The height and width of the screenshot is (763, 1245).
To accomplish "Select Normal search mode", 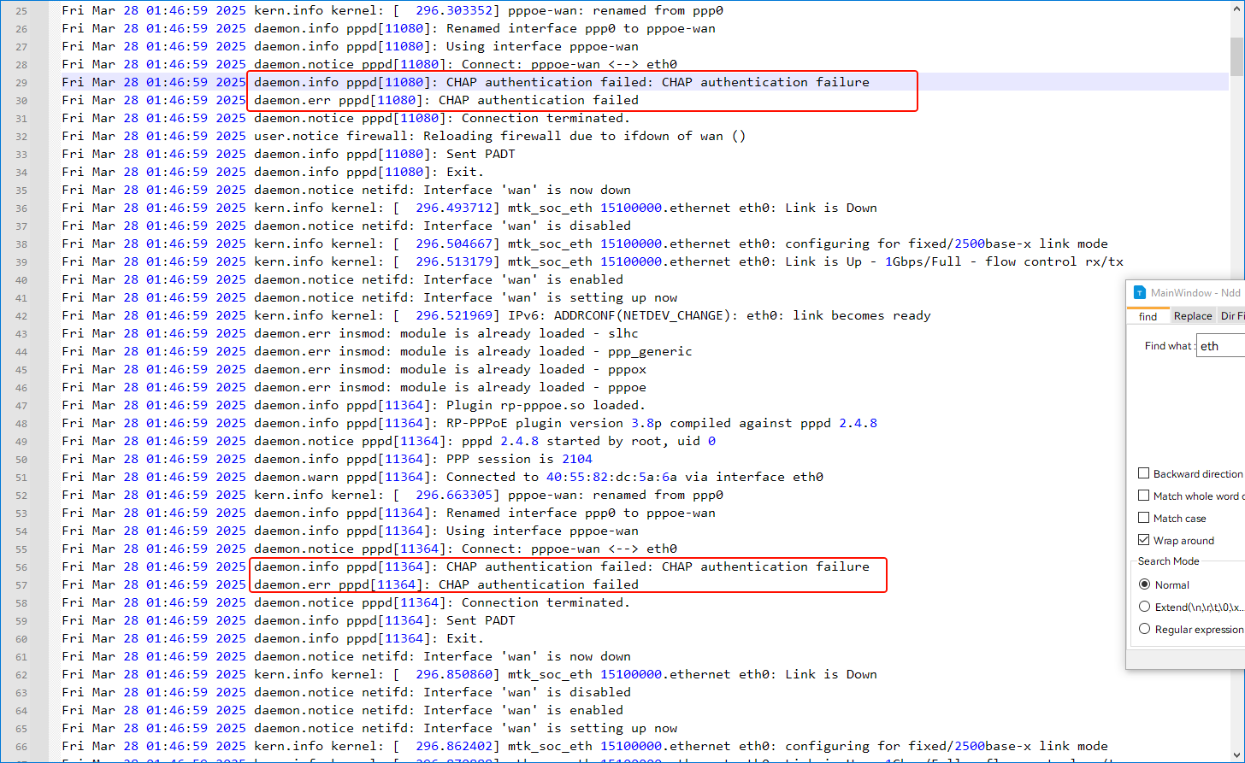I will pyautogui.click(x=1145, y=584).
